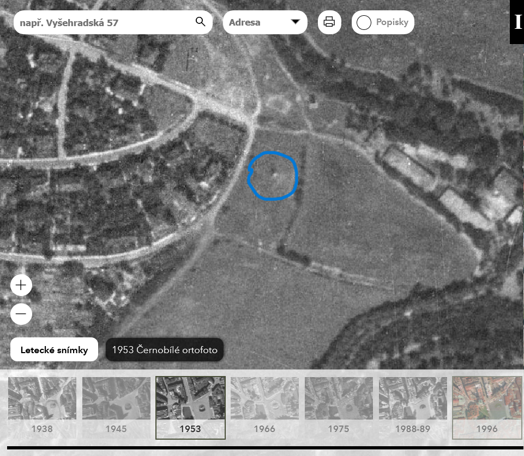The image size is (524, 456).
Task: Zoom in with the plus button
Action: 21,285
